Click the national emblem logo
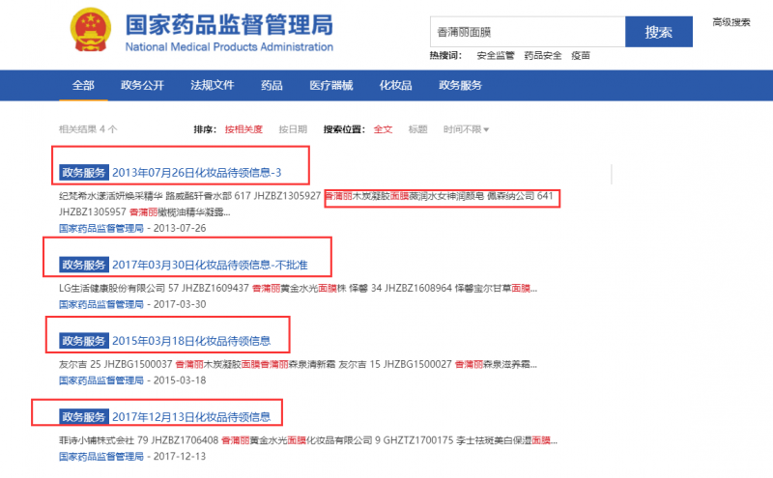 click(92, 35)
